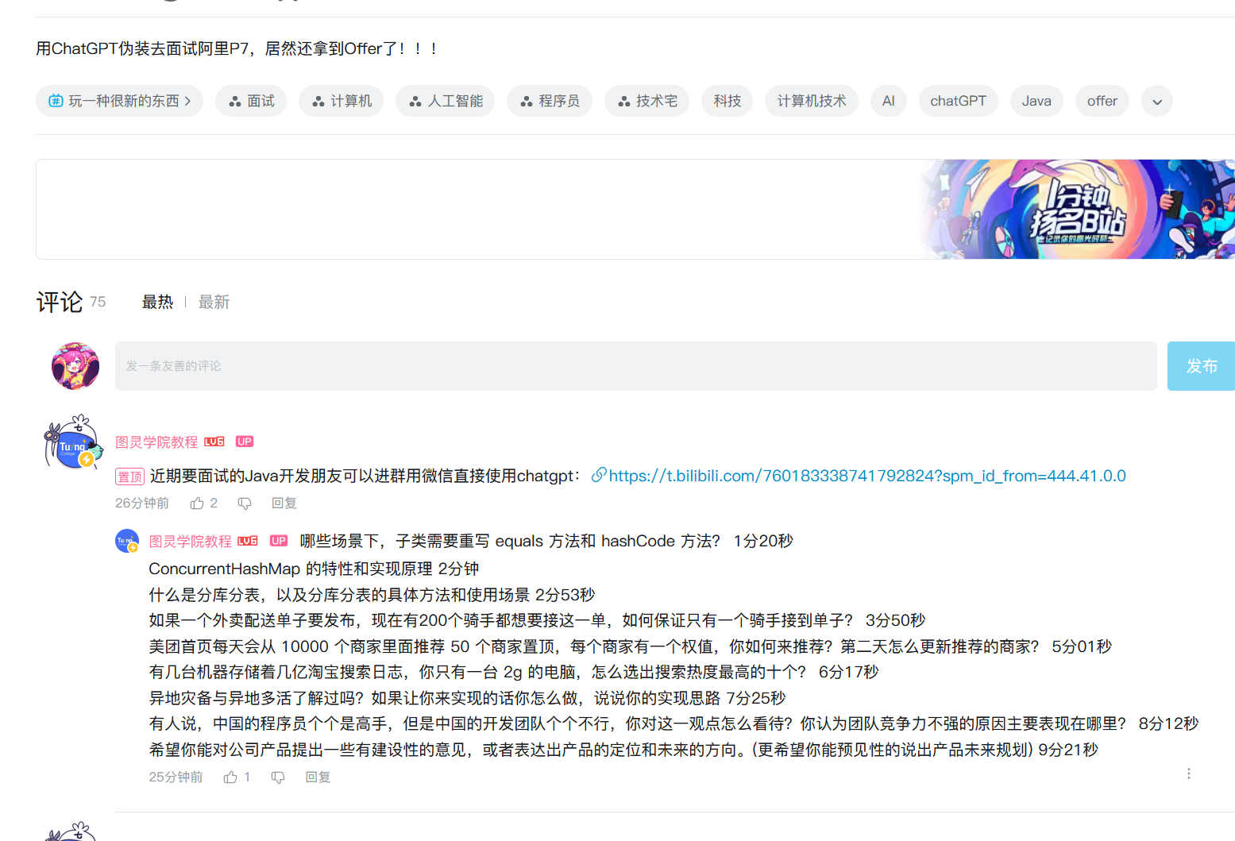This screenshot has width=1235, height=841.
Task: Open the offer tag
Action: click(1102, 101)
